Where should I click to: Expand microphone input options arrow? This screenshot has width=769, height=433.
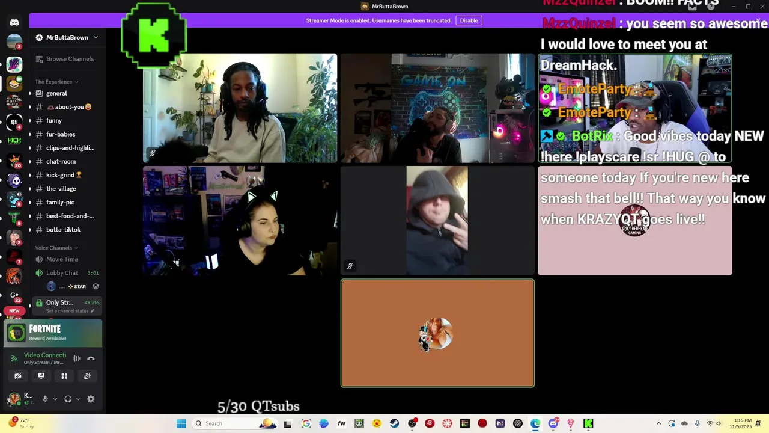55,399
